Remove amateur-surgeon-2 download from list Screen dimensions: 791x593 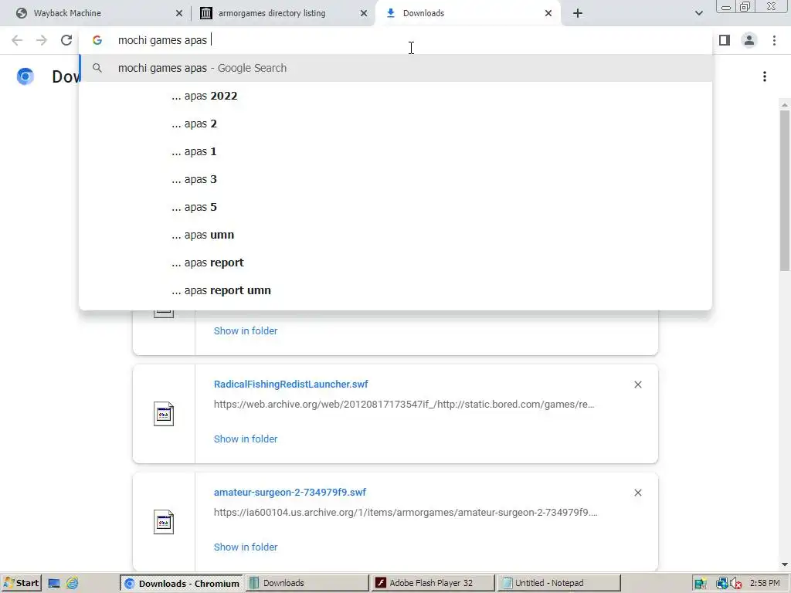637,493
